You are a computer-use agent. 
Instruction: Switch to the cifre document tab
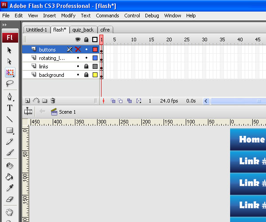[x=105, y=30]
